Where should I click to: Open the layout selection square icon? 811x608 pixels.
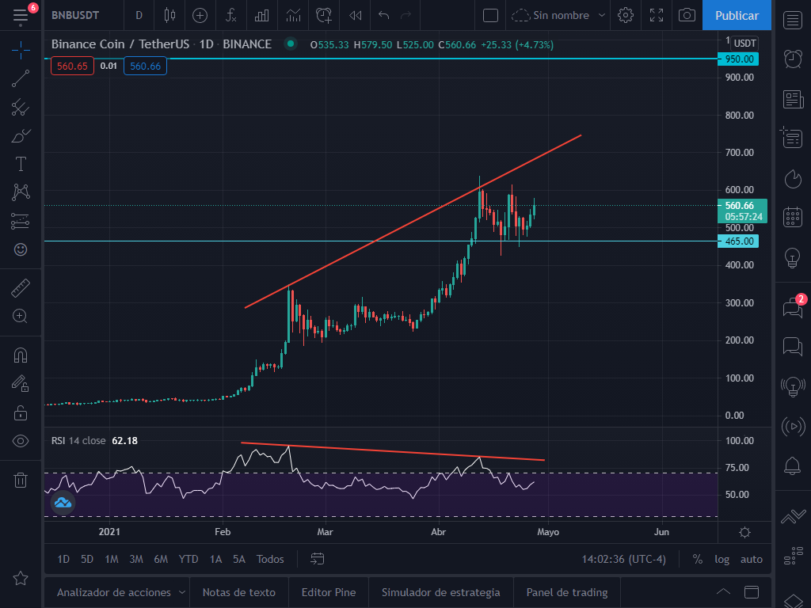pyautogui.click(x=490, y=16)
